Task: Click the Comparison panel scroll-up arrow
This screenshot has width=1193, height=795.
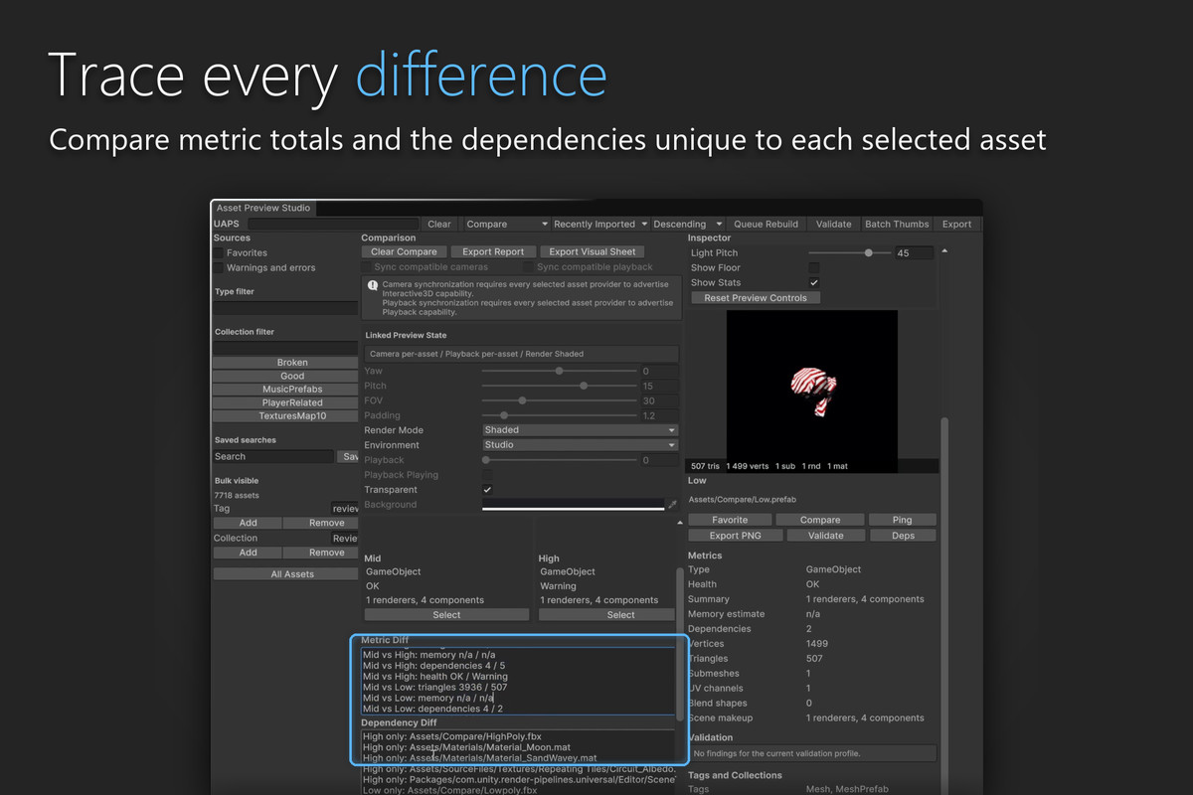Action: tap(680, 521)
